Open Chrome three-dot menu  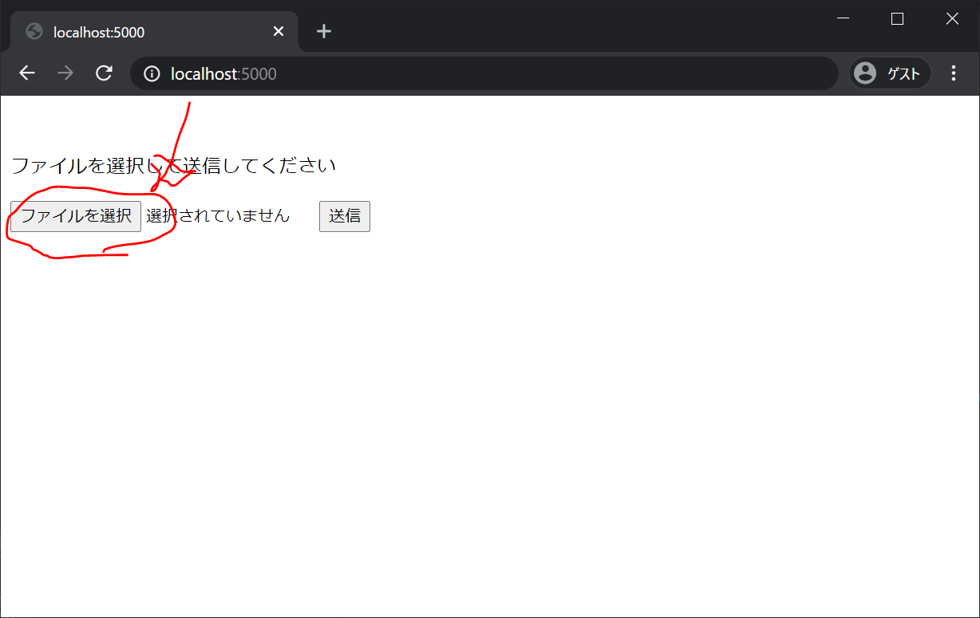tap(954, 73)
